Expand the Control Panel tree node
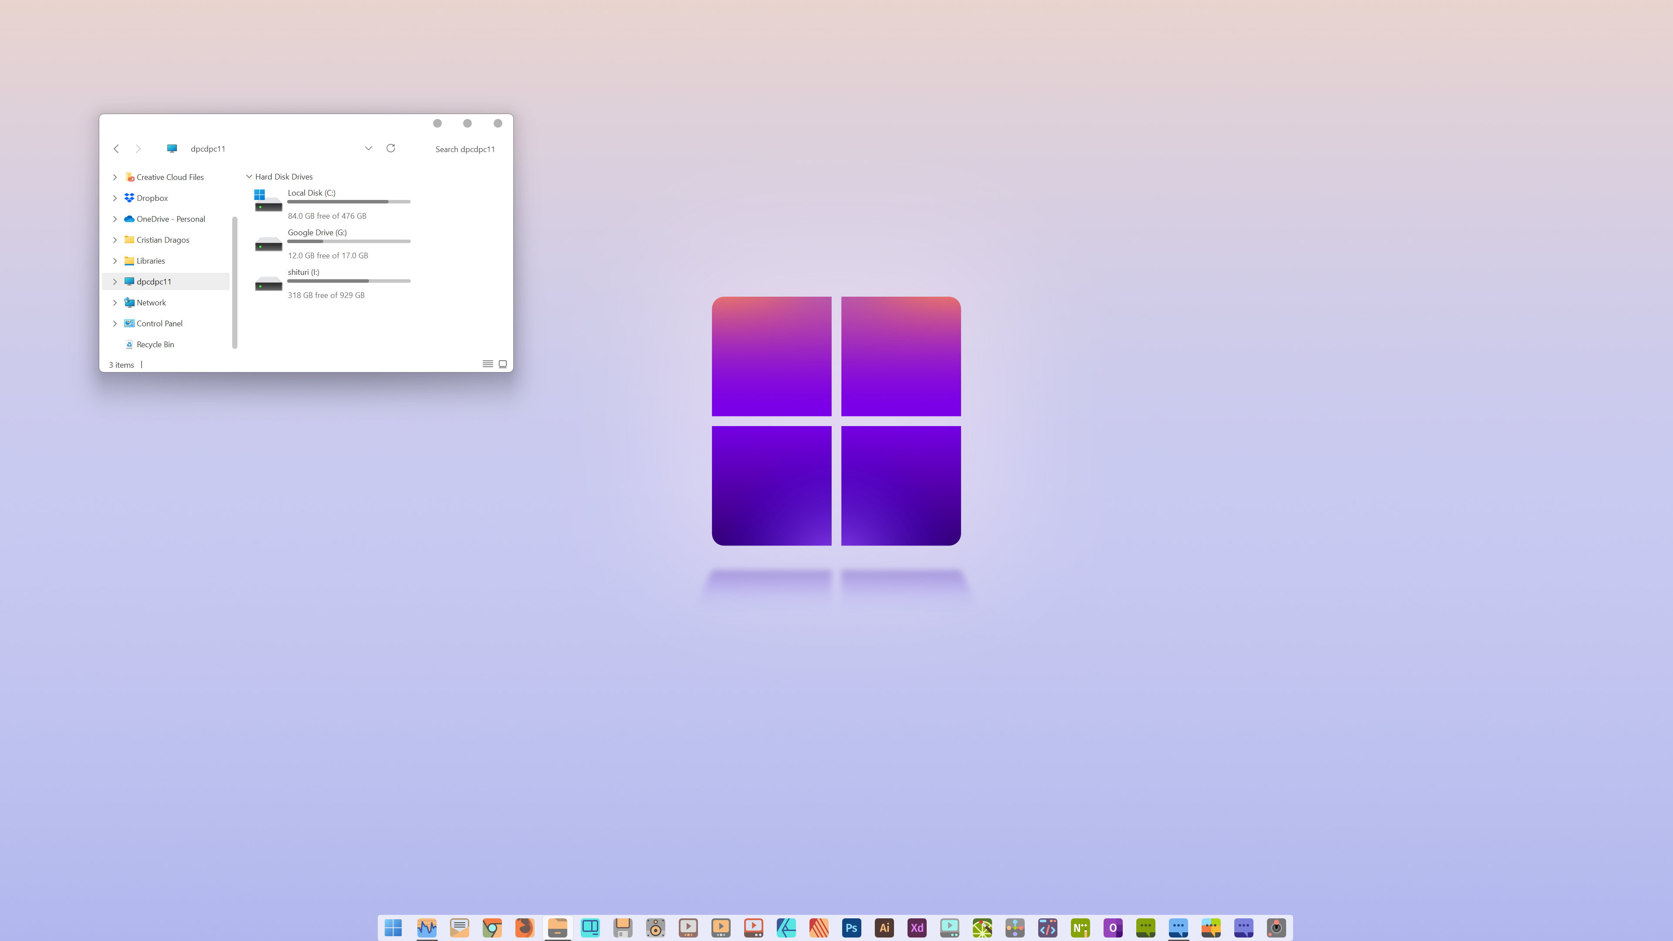Image resolution: width=1673 pixels, height=941 pixels. (115, 323)
